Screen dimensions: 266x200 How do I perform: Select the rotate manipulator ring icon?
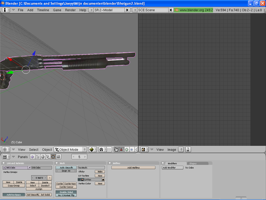127,149
